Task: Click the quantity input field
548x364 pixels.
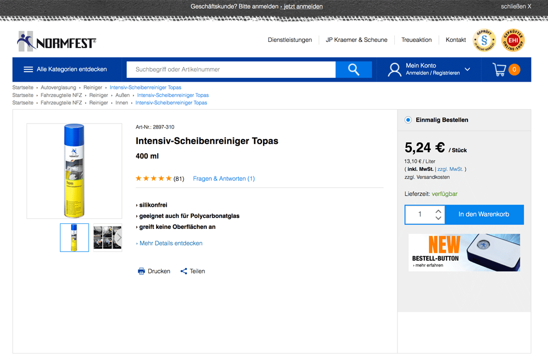Action: point(420,215)
